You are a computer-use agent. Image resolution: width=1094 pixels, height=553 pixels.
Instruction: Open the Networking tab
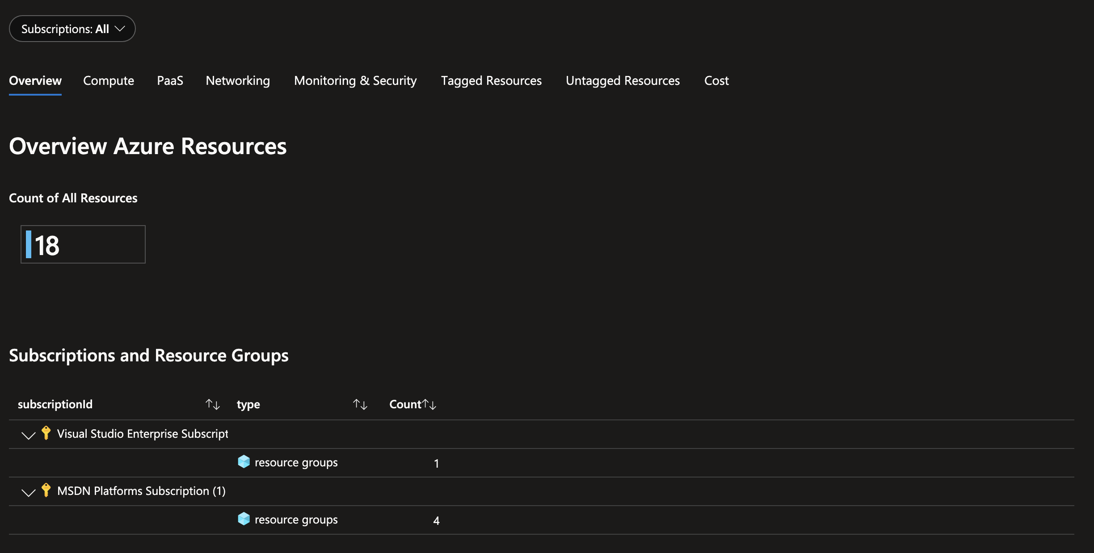tap(238, 81)
